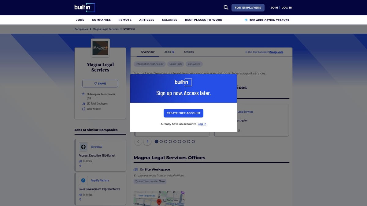
Task: Click the Amplify Platform logo icon
Action: (83, 180)
